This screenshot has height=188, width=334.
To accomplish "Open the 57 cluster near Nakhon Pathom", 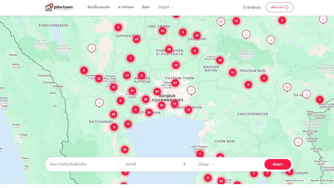I will 132,91.
